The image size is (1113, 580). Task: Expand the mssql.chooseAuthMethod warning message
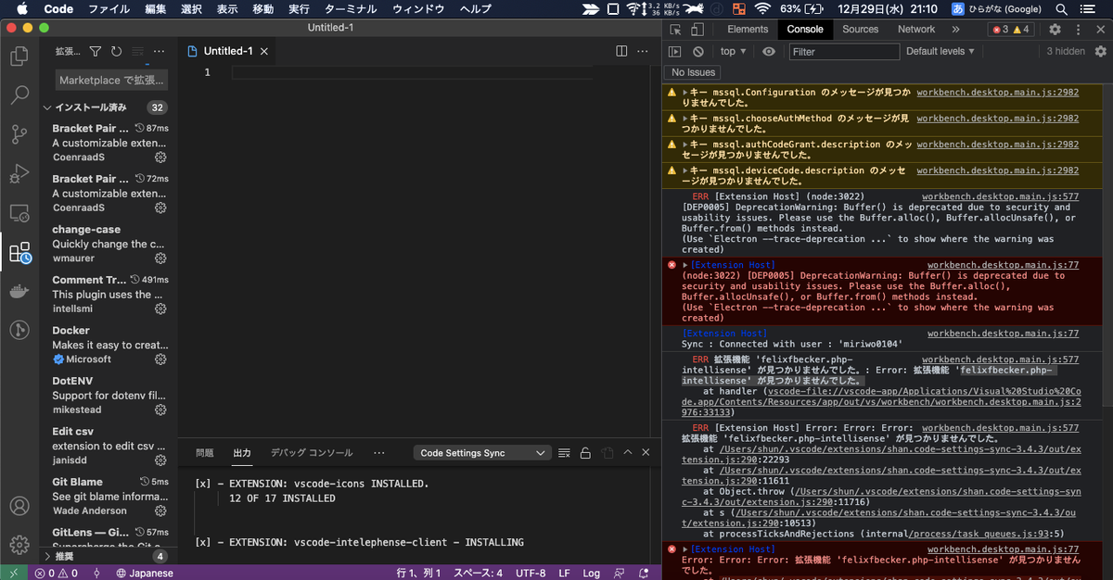point(685,119)
